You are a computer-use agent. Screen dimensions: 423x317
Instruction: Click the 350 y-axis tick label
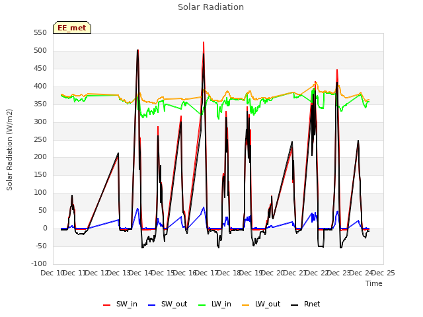40,104
